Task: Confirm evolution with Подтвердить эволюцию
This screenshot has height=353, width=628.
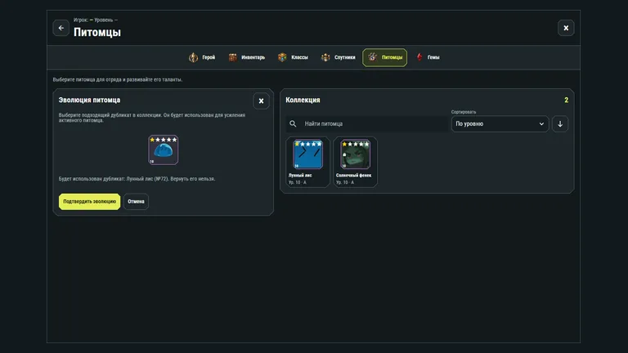Action: [89, 202]
